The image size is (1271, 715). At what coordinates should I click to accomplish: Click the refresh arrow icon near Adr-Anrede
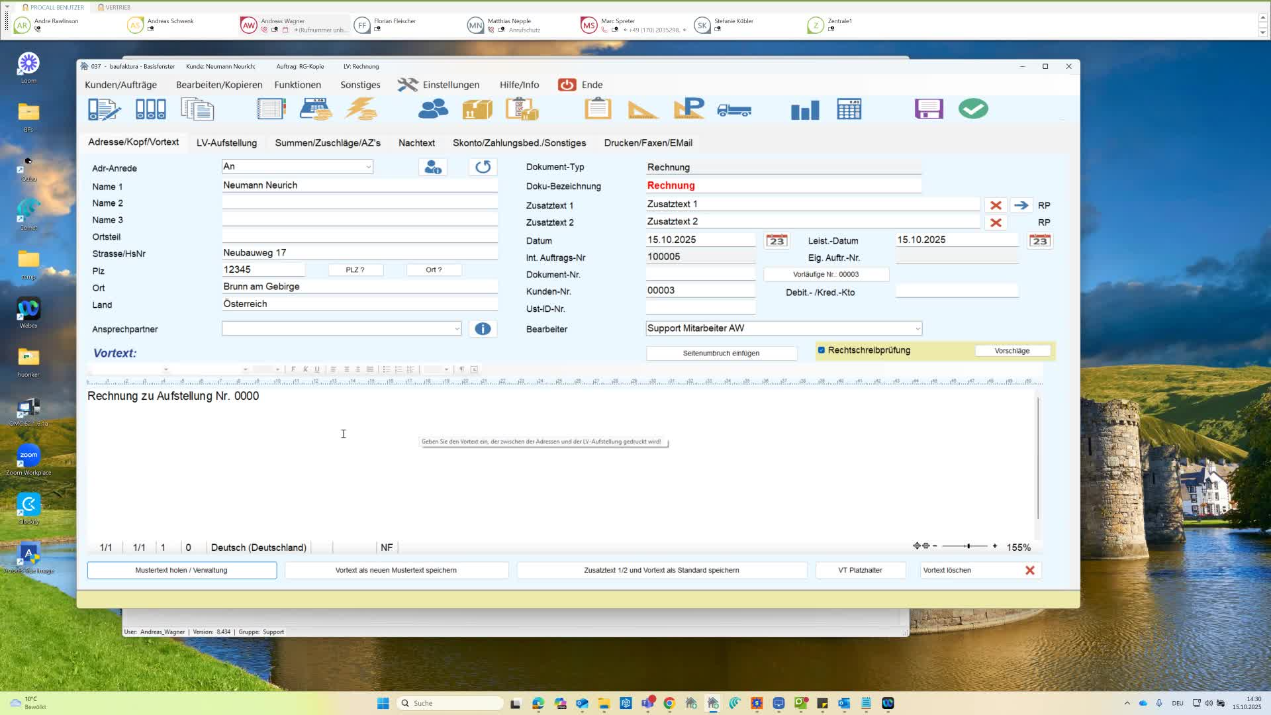coord(483,167)
